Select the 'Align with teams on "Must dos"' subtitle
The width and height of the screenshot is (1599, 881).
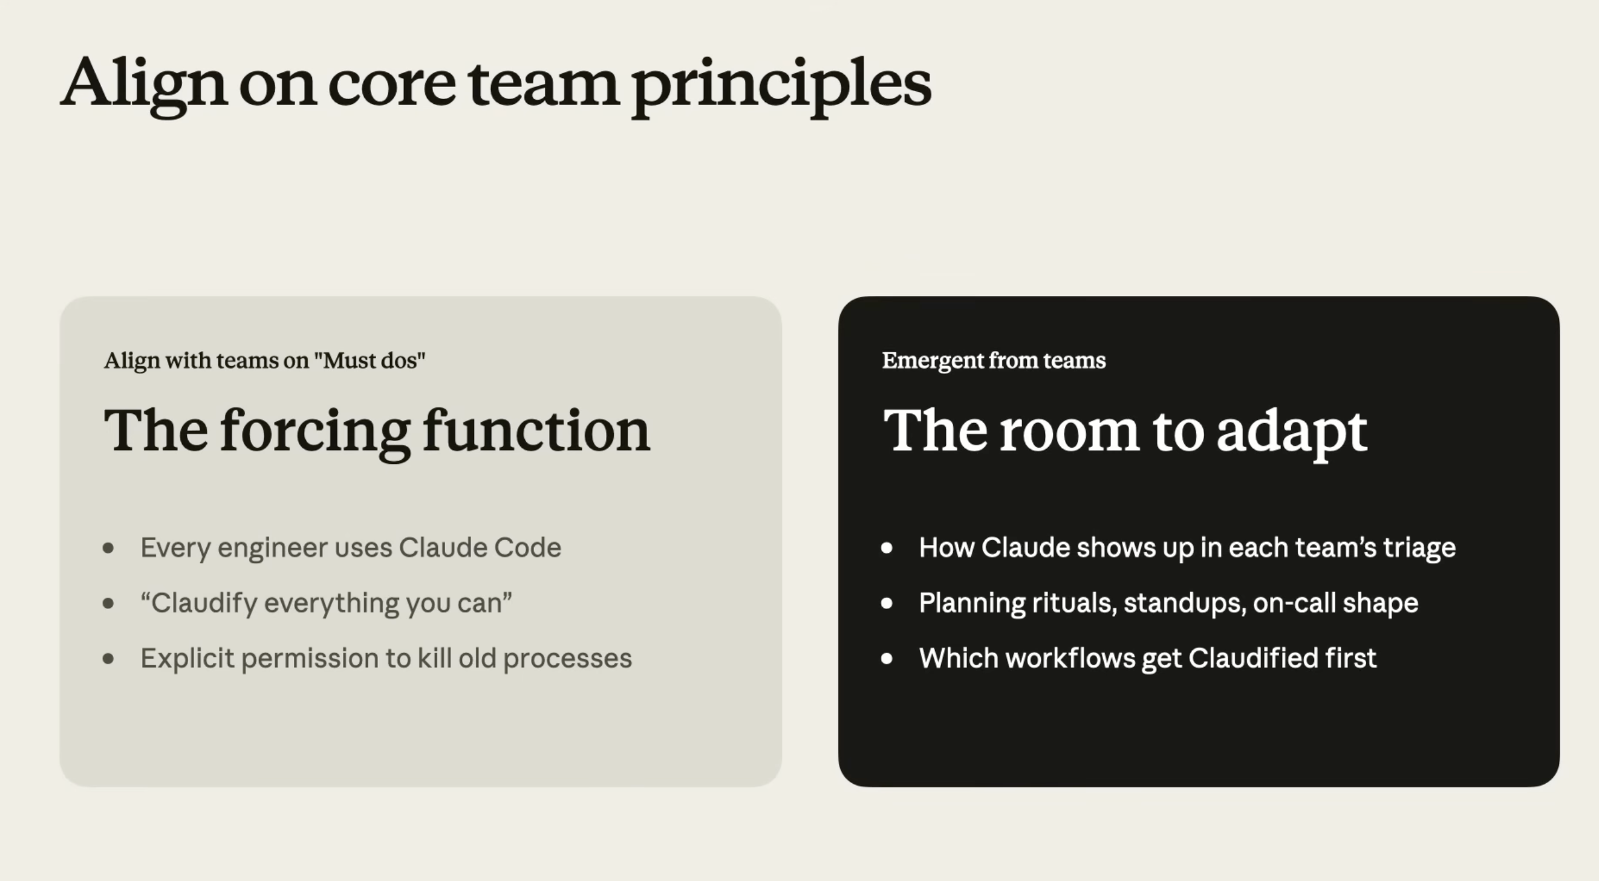(264, 361)
